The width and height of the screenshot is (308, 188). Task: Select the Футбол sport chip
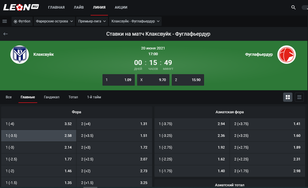tap(22, 21)
